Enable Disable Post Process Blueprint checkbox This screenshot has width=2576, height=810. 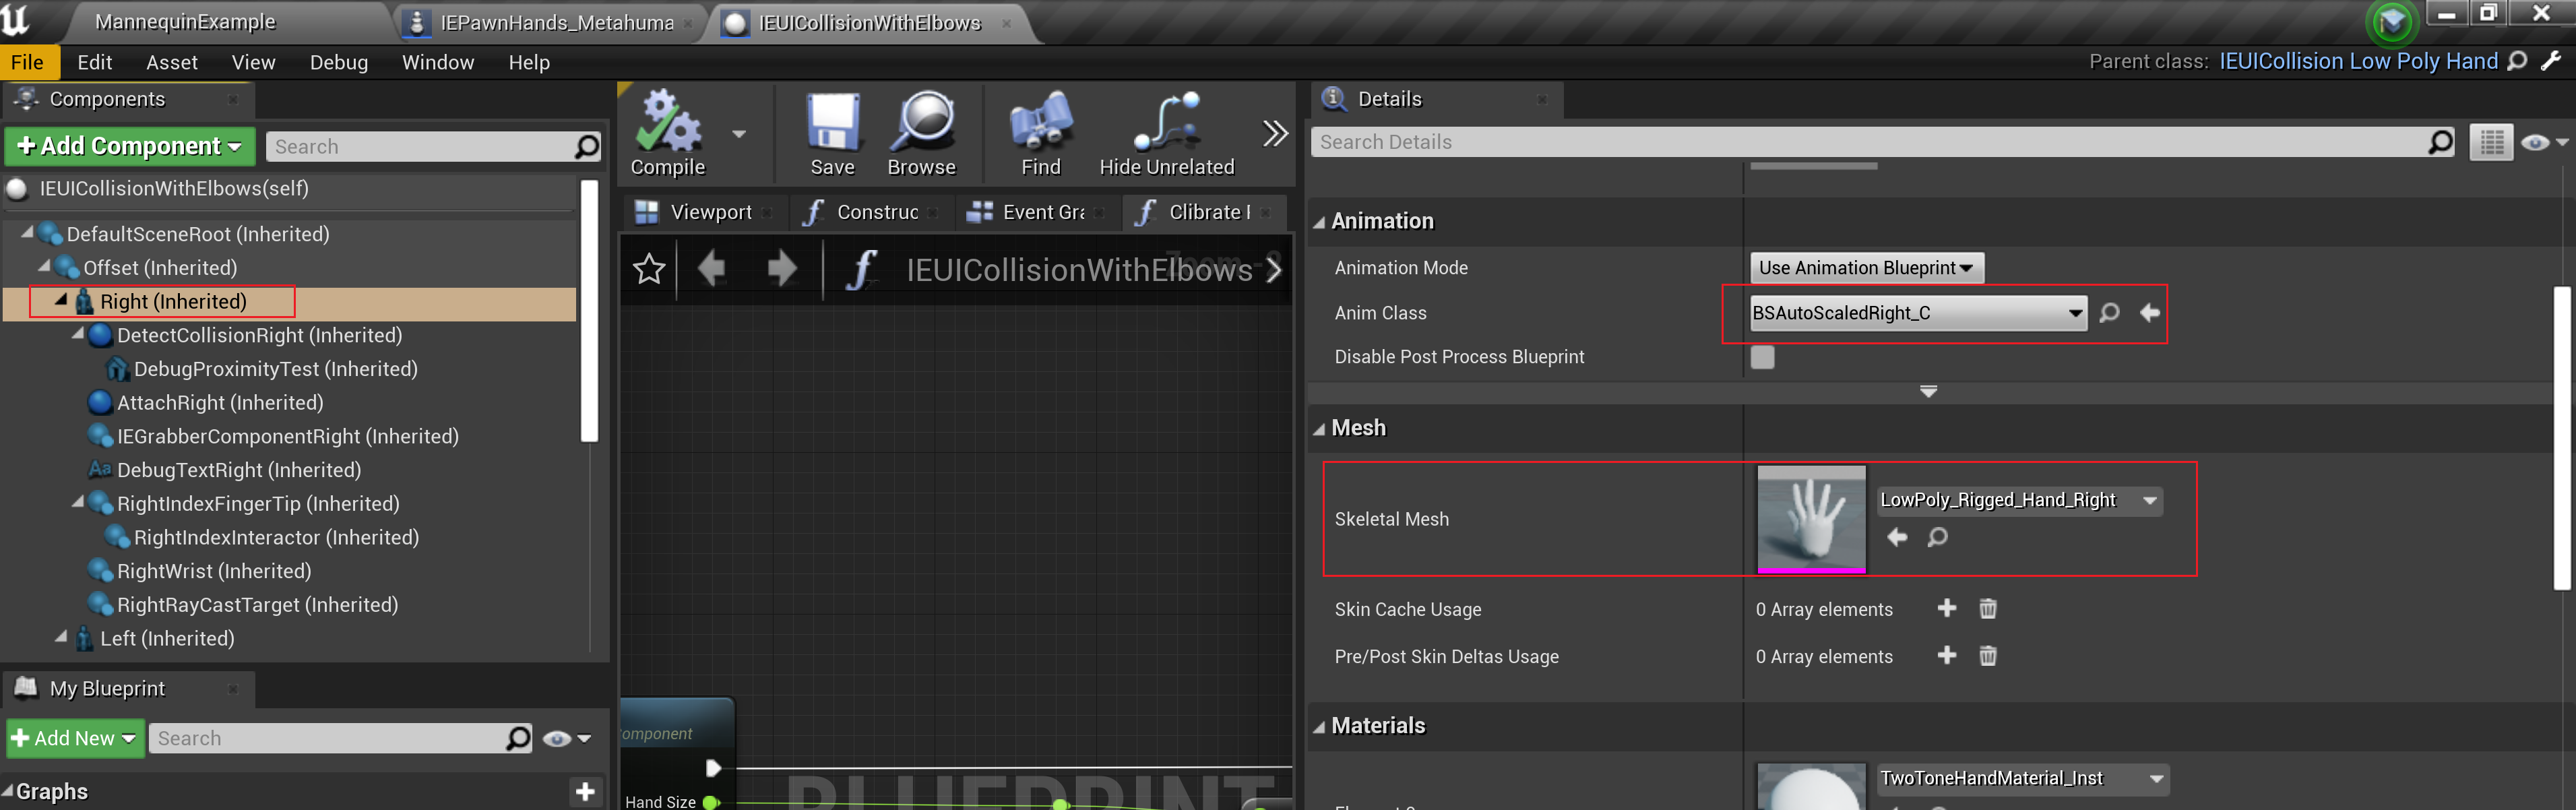click(1762, 357)
